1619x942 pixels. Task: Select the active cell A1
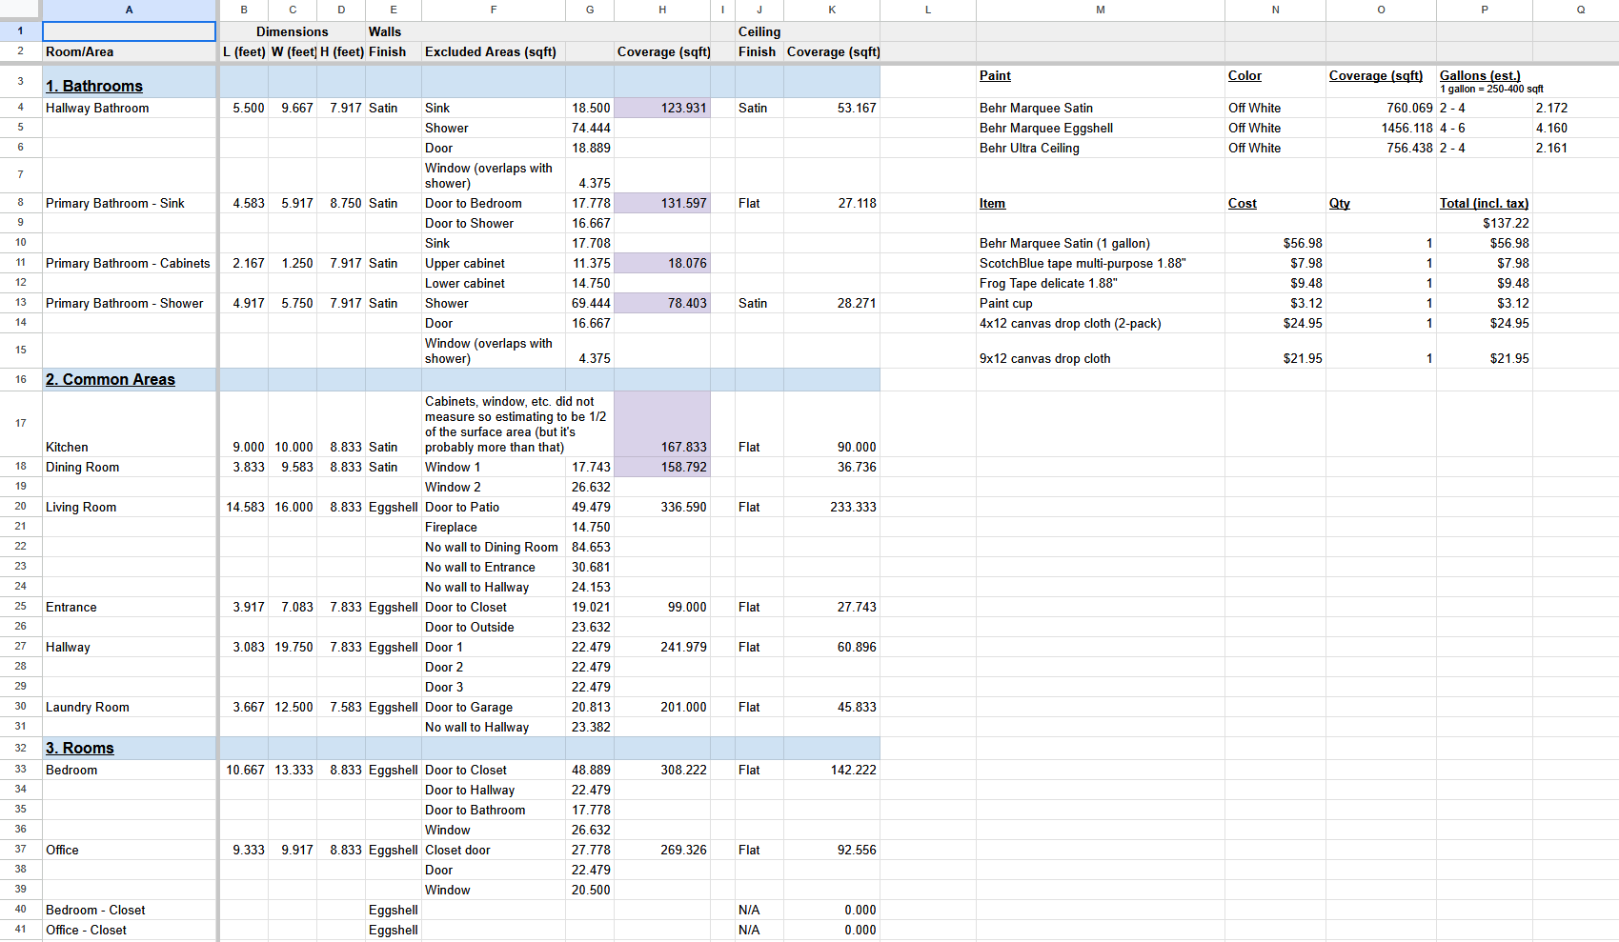pos(129,31)
